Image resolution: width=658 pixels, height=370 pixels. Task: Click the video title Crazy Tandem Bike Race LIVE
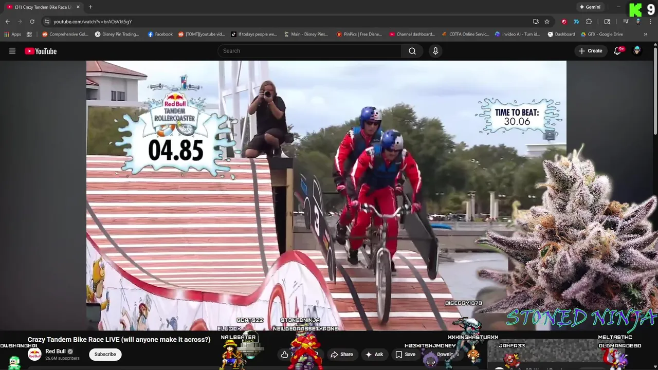(119, 340)
